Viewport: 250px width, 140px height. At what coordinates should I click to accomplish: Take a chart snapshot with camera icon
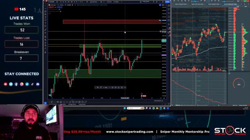pos(163,2)
